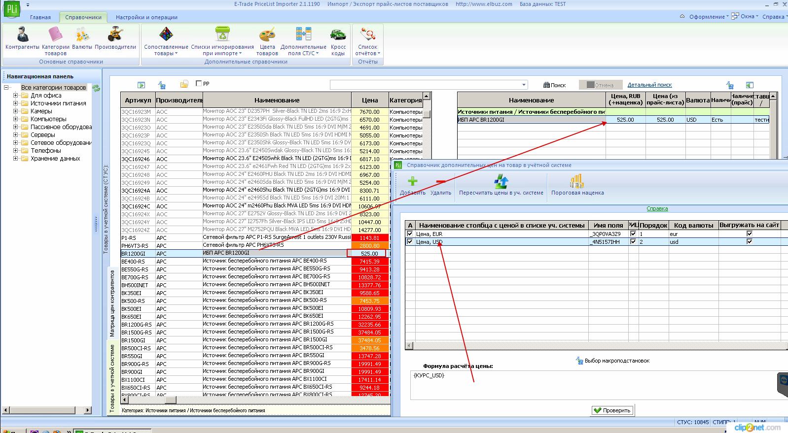Expand the Для офиса category
This screenshot has height=433, width=788.
[16, 96]
